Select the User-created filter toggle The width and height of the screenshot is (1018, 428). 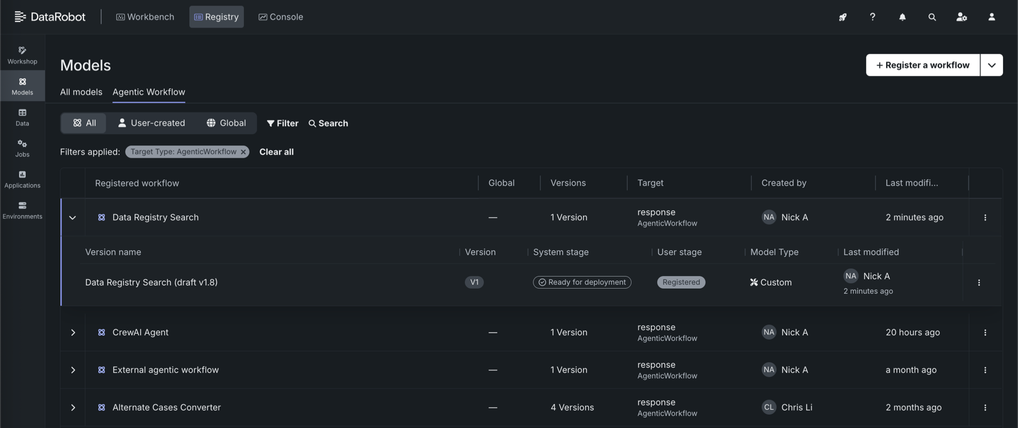point(151,123)
